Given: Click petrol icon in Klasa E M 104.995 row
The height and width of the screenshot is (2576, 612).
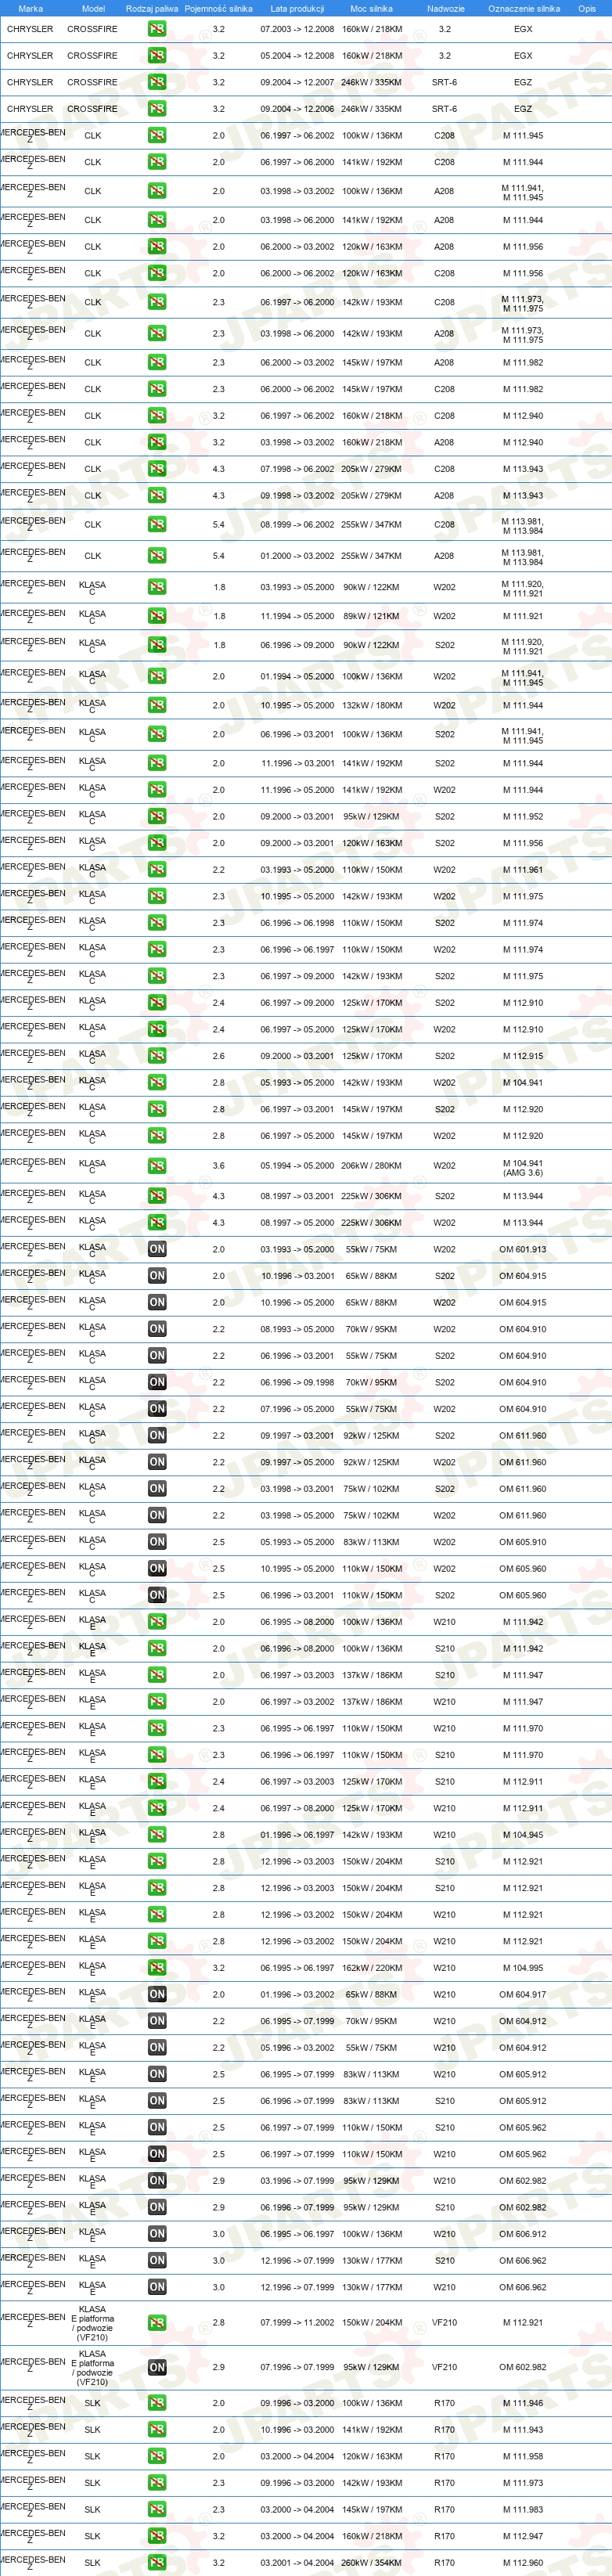Looking at the screenshot, I should click(157, 1968).
